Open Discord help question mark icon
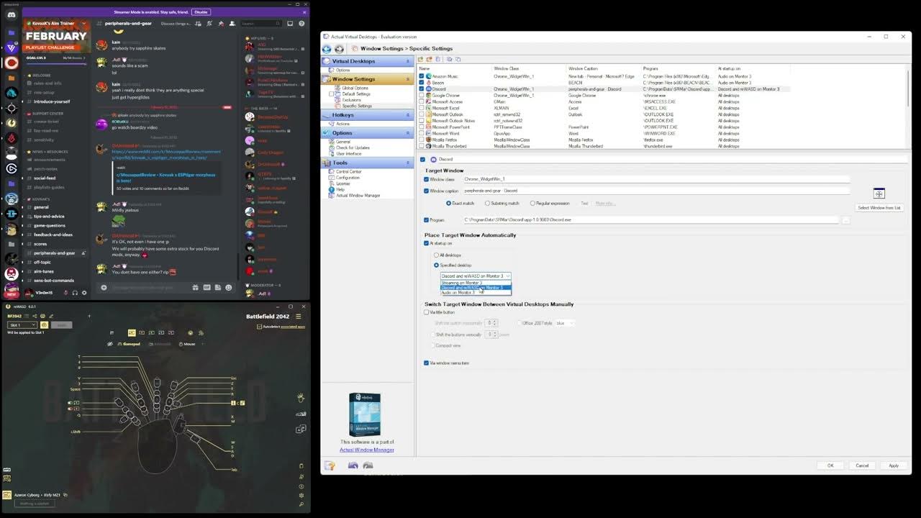 (301, 24)
